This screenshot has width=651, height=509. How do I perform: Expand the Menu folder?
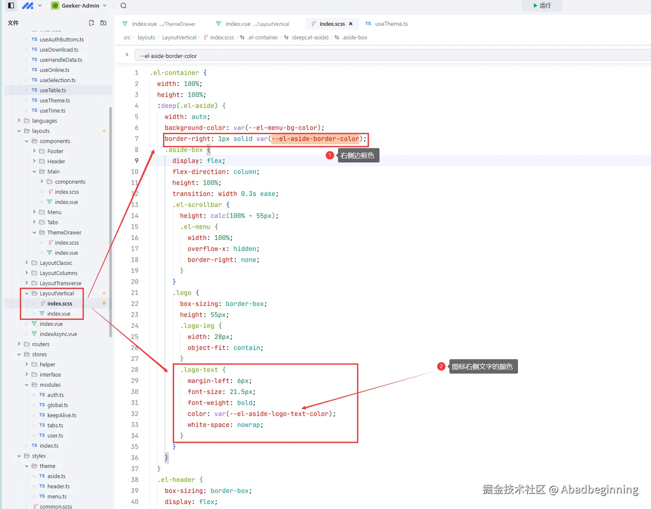tap(54, 212)
